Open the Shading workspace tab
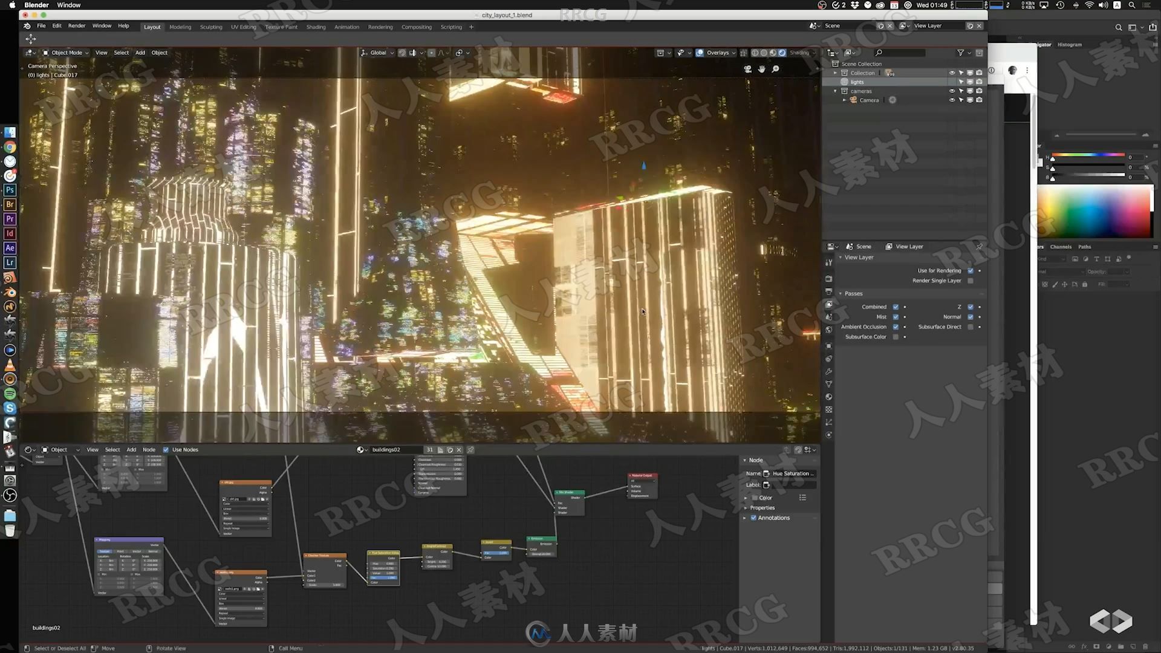This screenshot has height=653, width=1161. coord(316,27)
